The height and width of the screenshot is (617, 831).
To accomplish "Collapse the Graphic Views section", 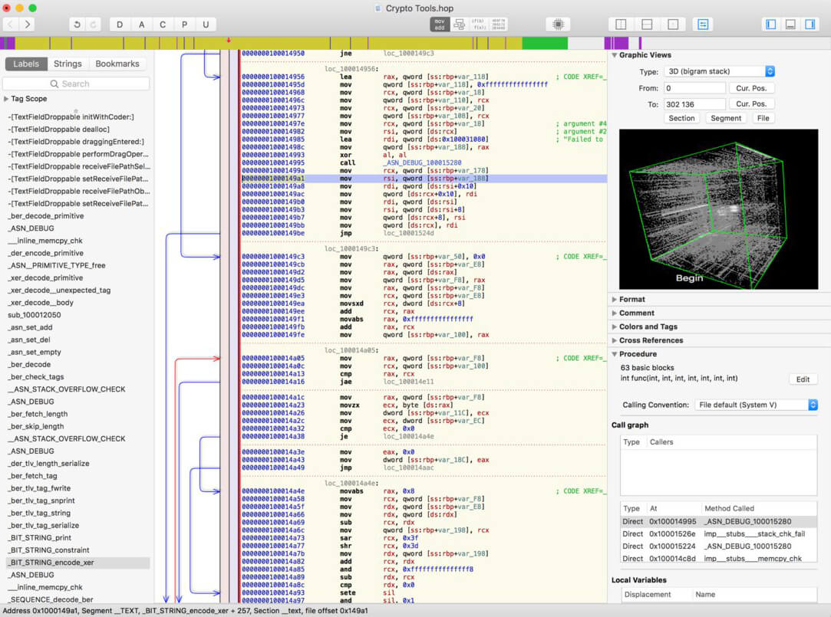I will (615, 55).
